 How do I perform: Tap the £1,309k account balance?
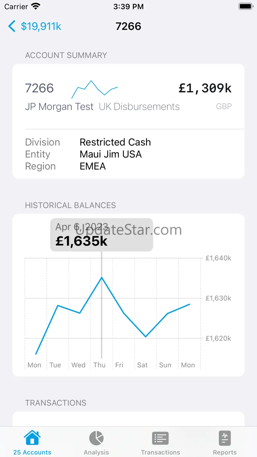[205, 88]
